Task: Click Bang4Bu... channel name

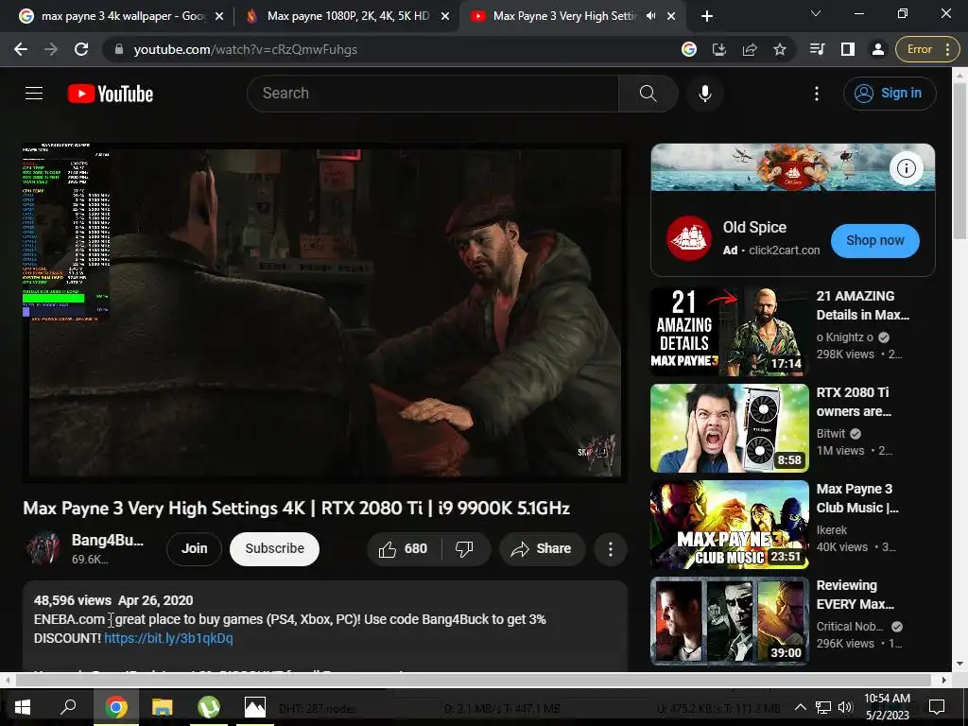Action: [108, 540]
